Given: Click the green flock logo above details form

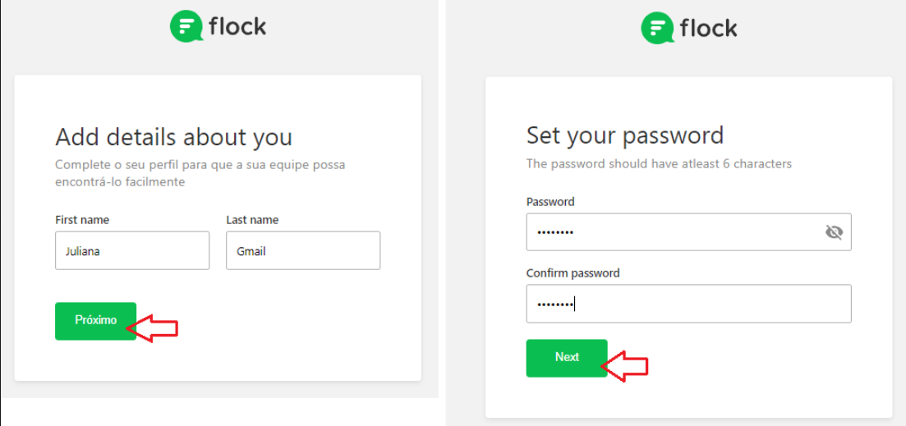Looking at the screenshot, I should tap(186, 26).
